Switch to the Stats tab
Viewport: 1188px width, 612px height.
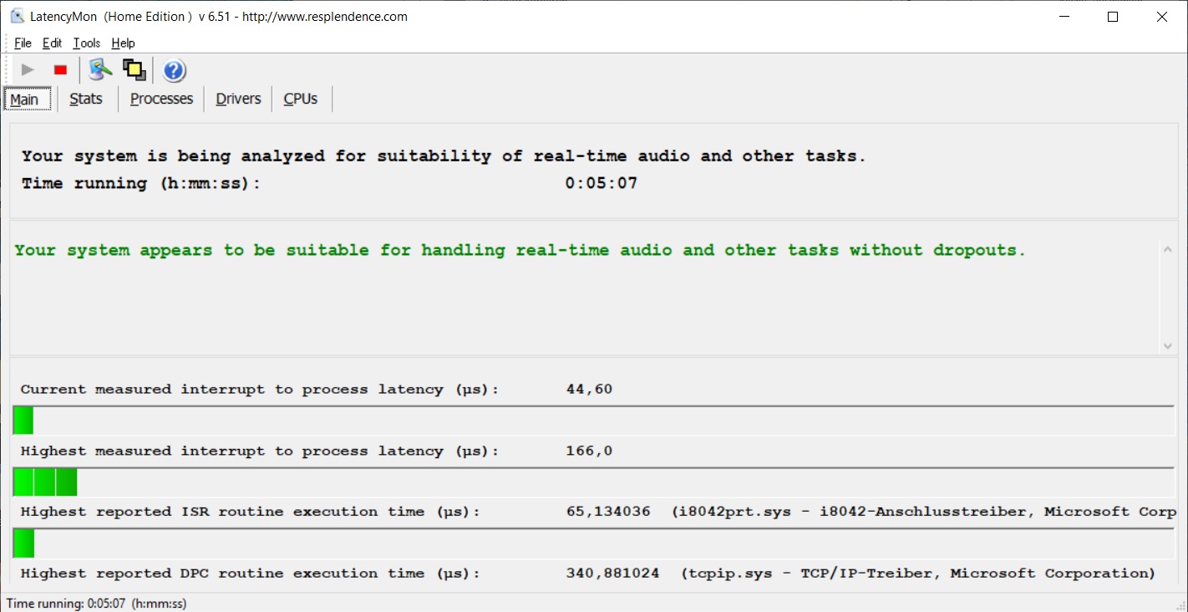[86, 99]
